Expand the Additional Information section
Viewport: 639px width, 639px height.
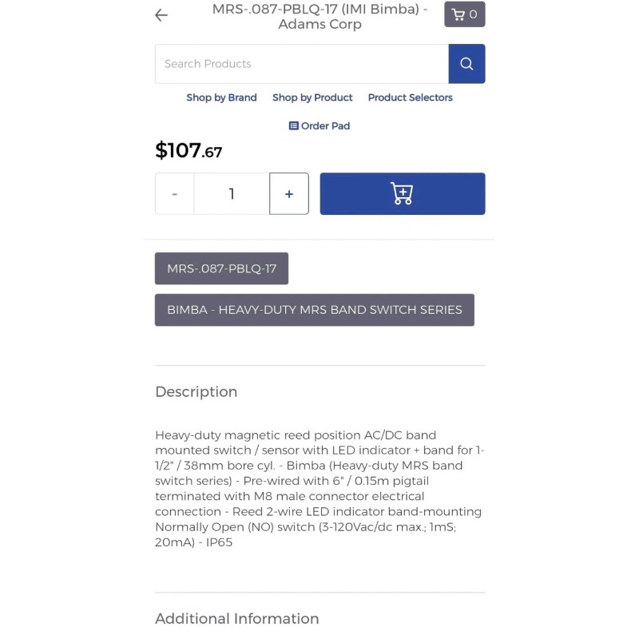coord(236,618)
